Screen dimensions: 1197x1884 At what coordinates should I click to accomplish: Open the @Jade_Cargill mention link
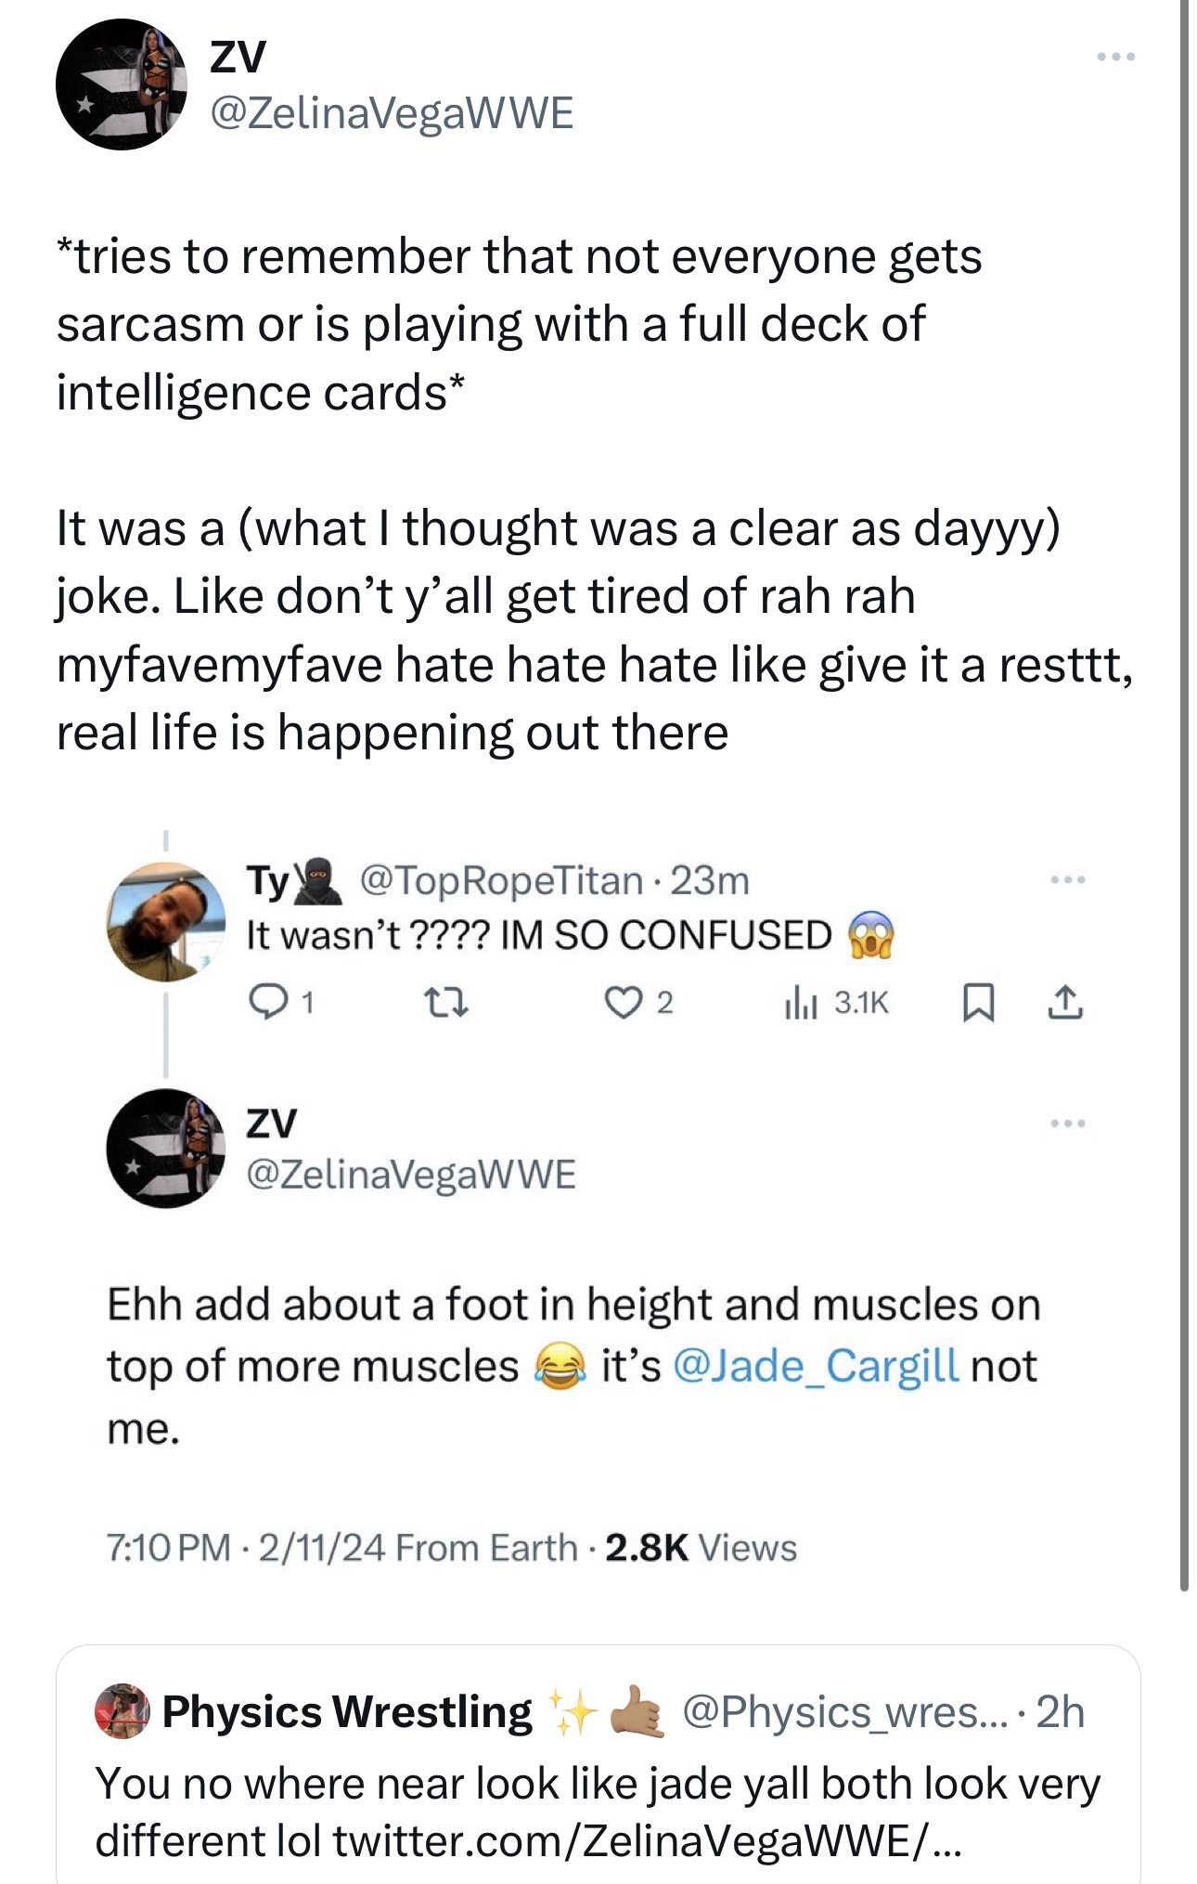[x=816, y=1366]
